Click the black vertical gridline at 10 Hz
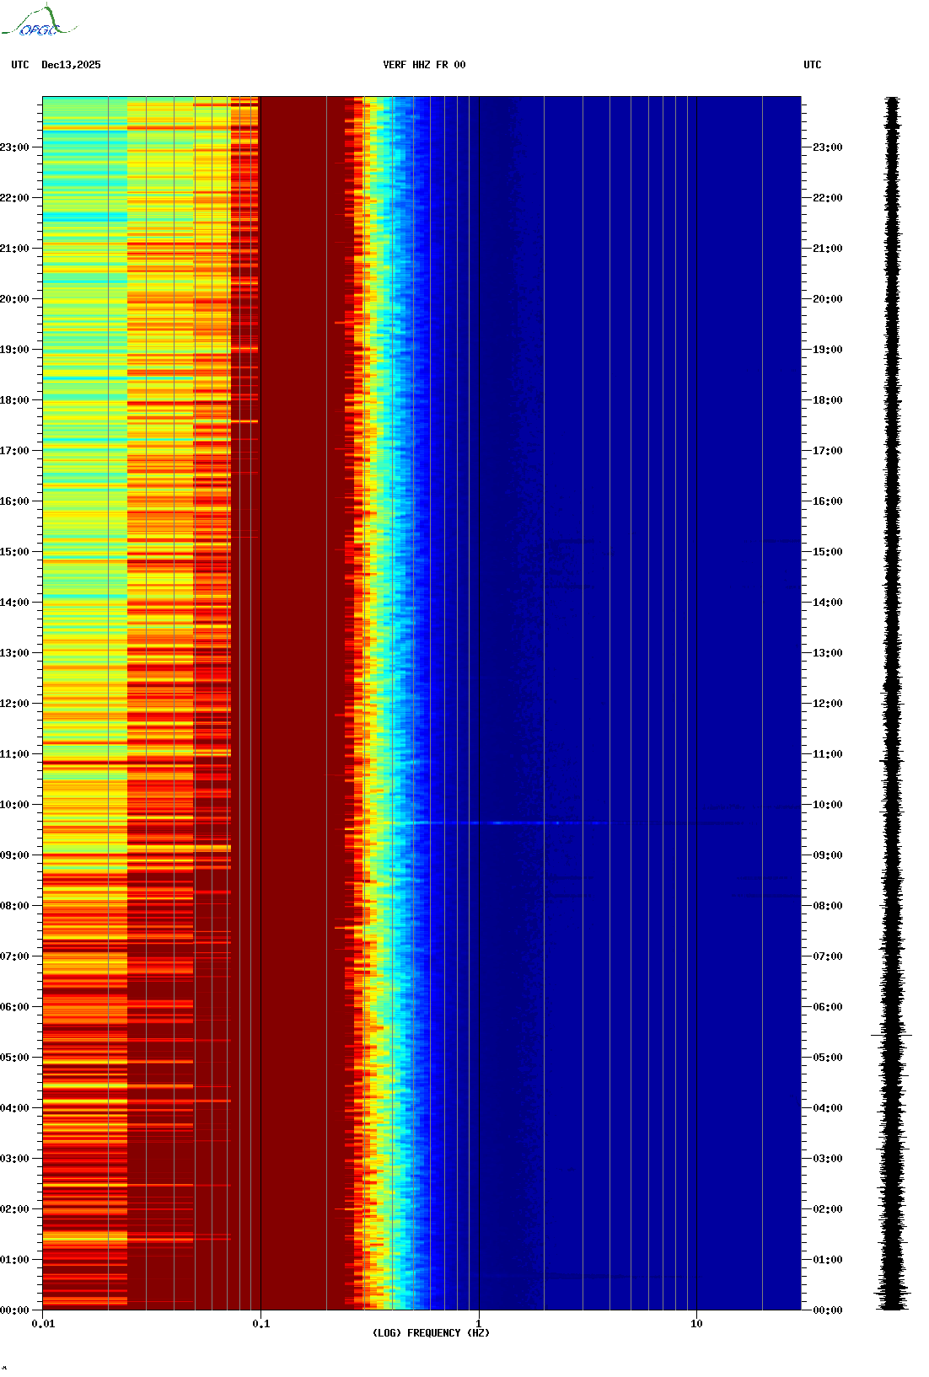 696,674
